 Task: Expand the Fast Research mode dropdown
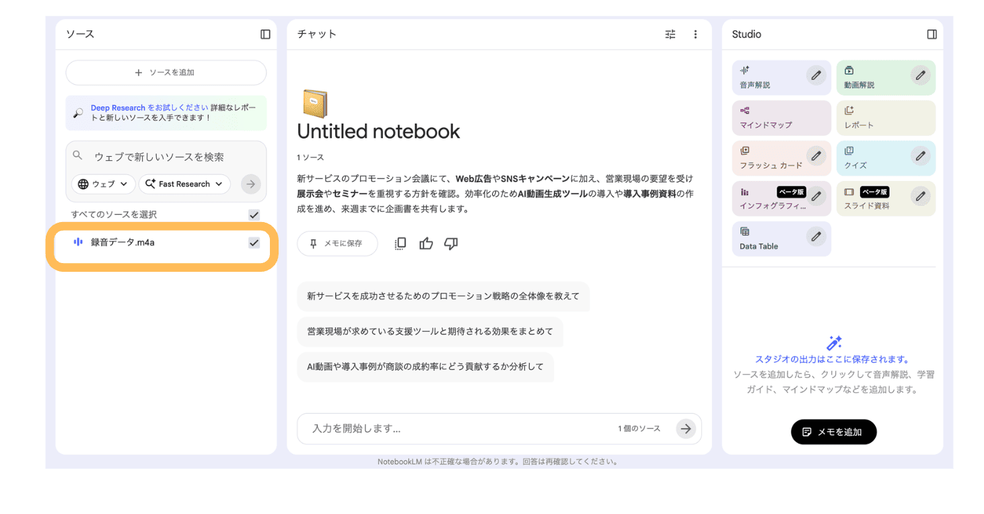[x=184, y=184]
